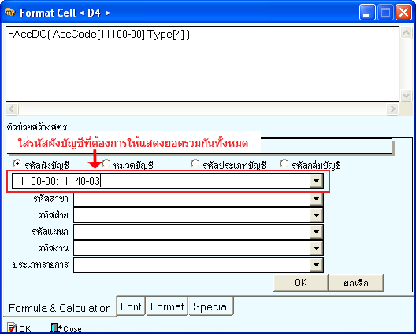Viewport: 416px width, 334px height.
Task: Switch to the Font tab
Action: [x=131, y=306]
